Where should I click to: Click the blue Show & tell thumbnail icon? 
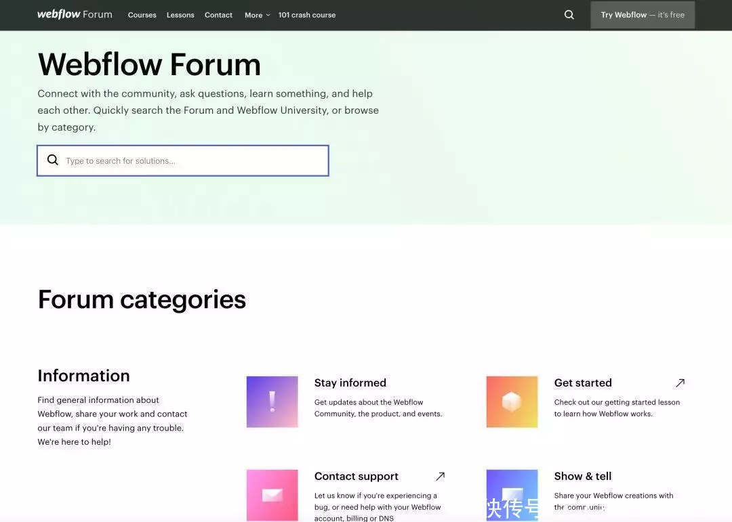tap(512, 495)
